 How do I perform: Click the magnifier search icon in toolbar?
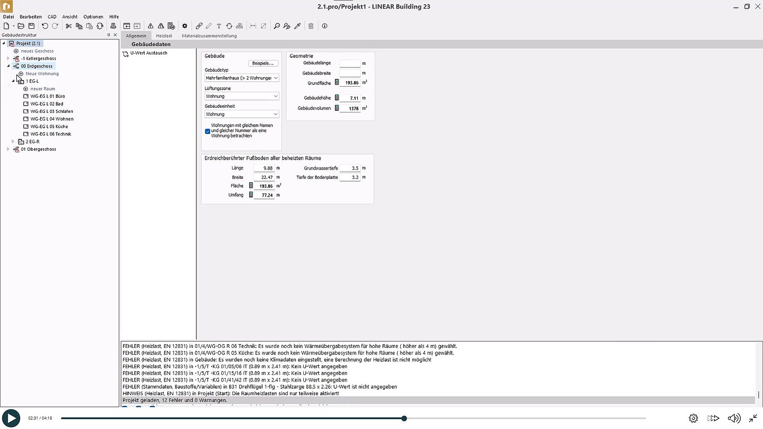(x=277, y=26)
